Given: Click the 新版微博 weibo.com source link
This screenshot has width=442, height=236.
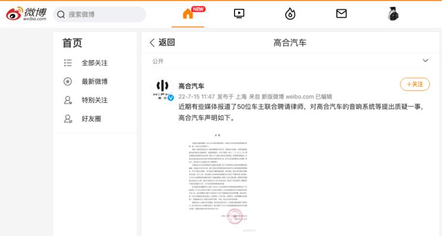Looking at the screenshot, I should (288, 97).
